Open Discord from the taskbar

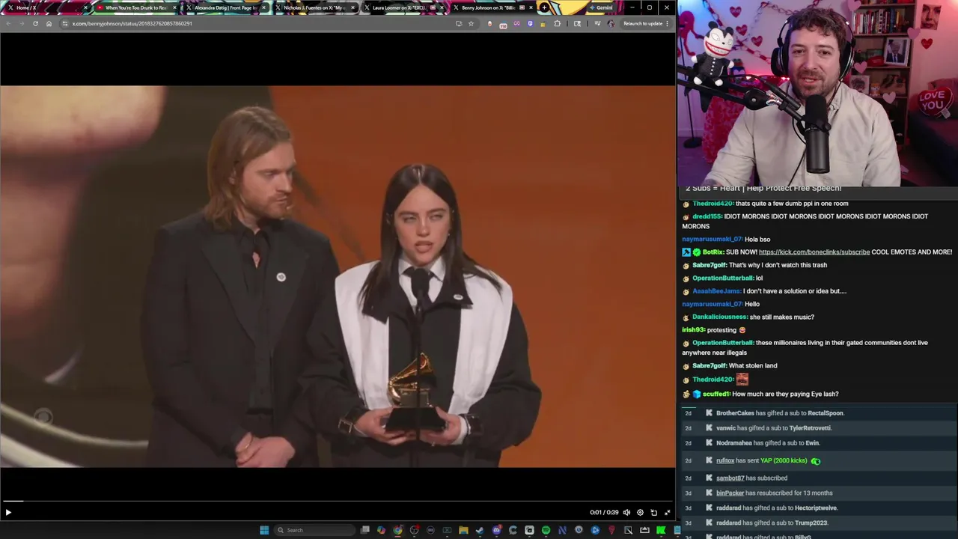pyautogui.click(x=497, y=530)
